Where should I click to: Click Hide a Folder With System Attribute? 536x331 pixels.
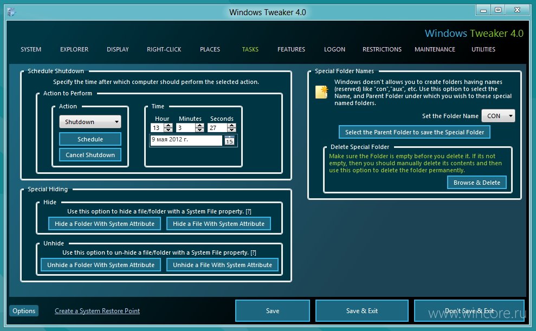click(105, 224)
